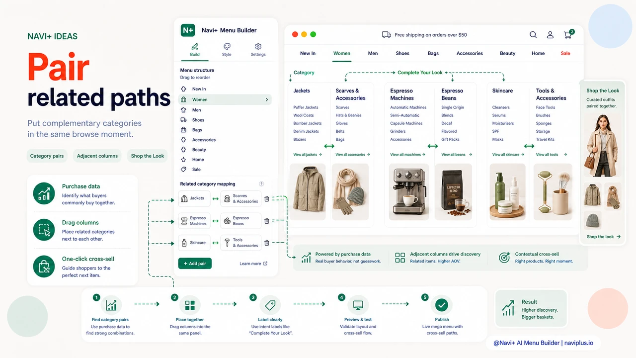Open the View all tools link
The height and width of the screenshot is (358, 636).
click(x=551, y=155)
